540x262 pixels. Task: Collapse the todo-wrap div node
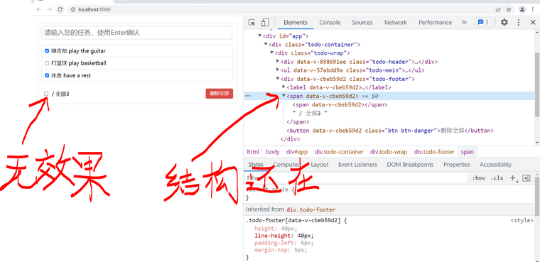click(x=271, y=53)
